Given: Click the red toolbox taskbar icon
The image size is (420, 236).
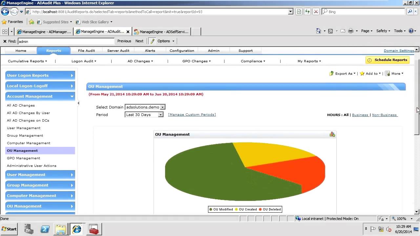Looking at the screenshot, I should coord(94,229).
